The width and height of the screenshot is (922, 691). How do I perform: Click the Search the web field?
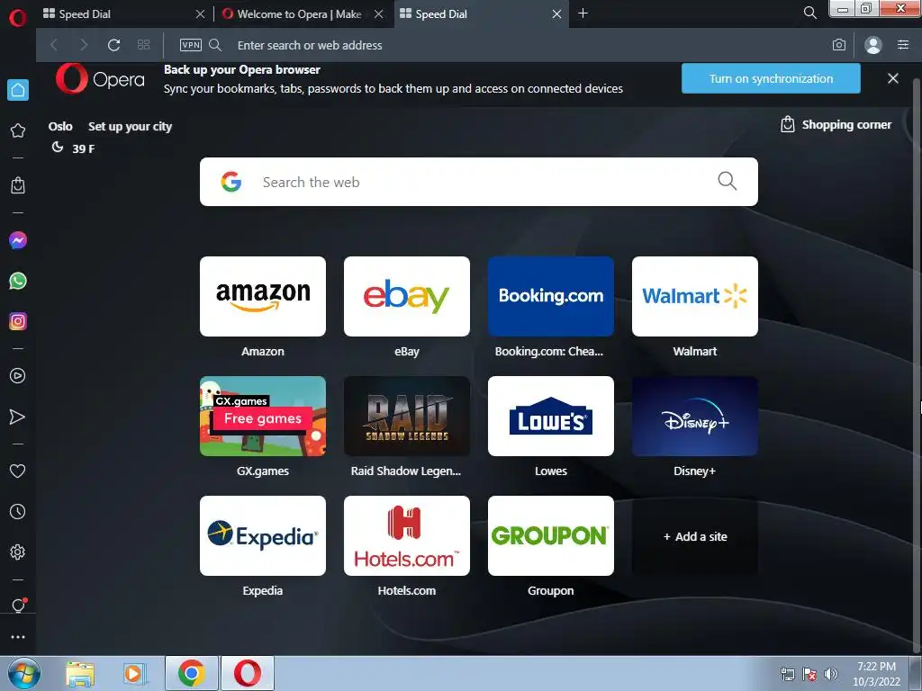[479, 182]
